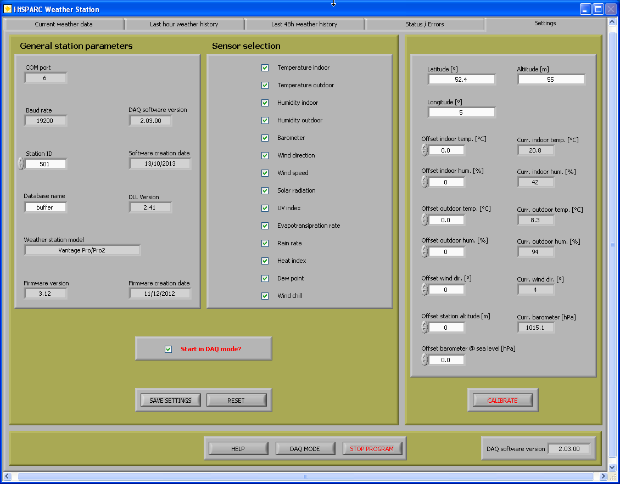Click the Offset barometer at sea level stepper

click(424, 360)
